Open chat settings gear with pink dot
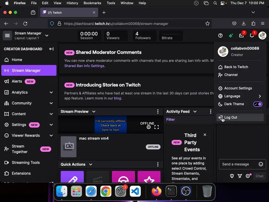Viewport: 269px width, 202px height. point(248,176)
